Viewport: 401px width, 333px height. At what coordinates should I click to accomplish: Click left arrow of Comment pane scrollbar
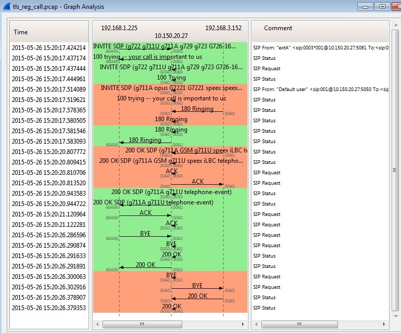tap(256, 324)
